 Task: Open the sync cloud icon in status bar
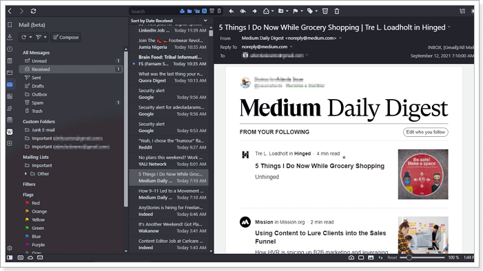(x=30, y=257)
